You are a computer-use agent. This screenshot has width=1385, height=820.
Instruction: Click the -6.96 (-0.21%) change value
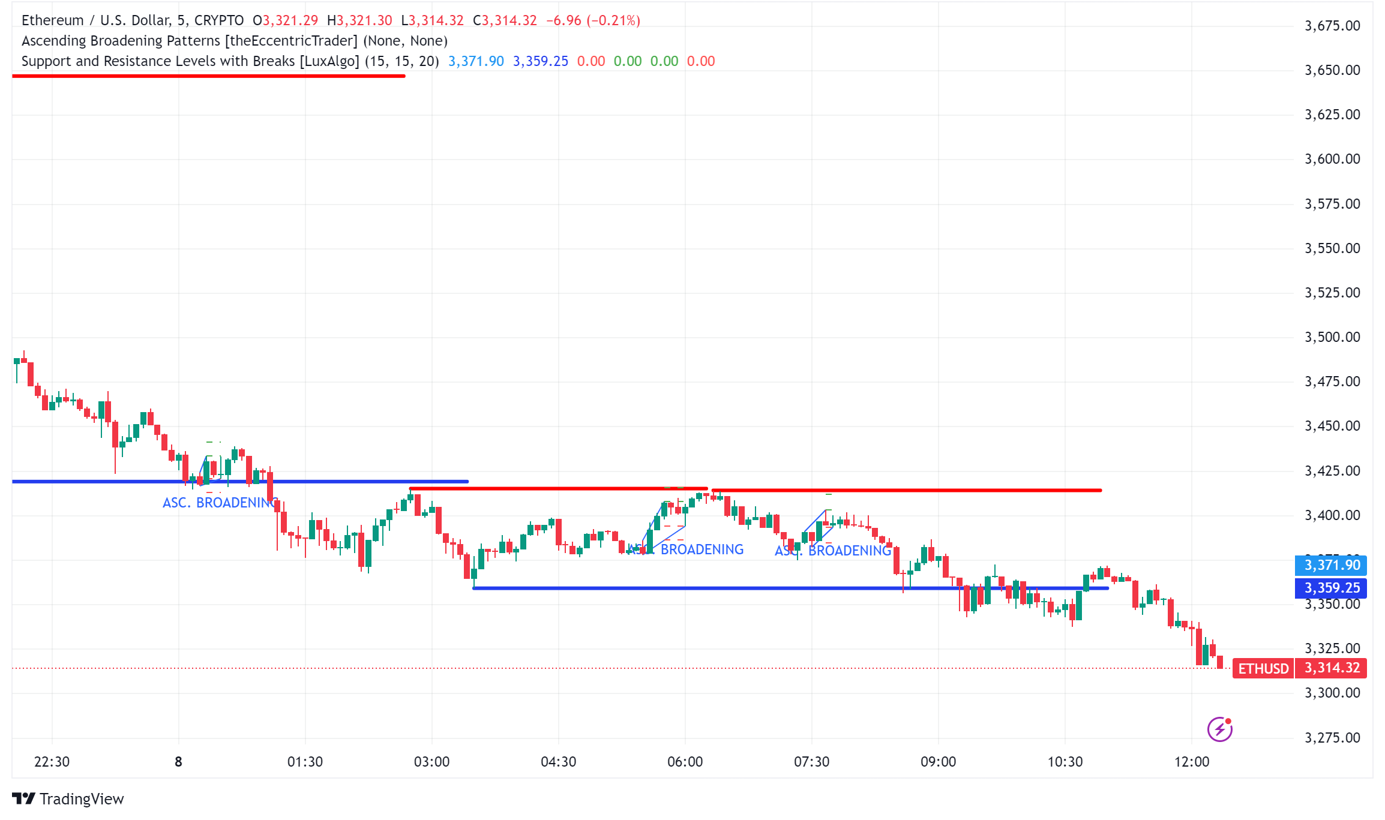[593, 20]
